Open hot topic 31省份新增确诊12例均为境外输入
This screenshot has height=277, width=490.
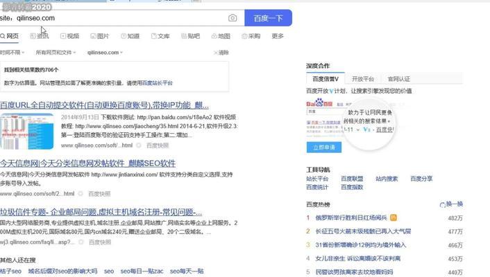tap(361, 245)
